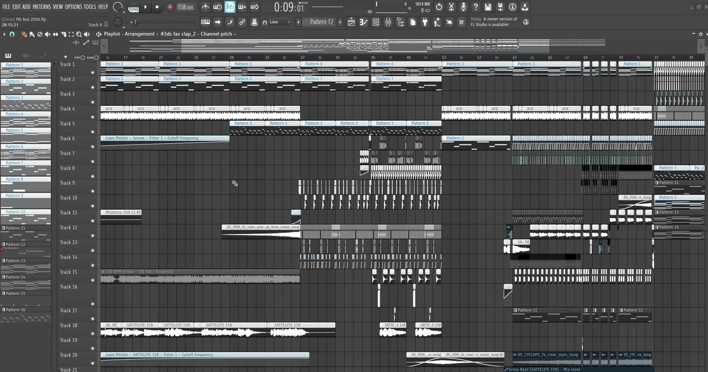Viewport: 708px width, 372px height.
Task: Open the plugin picker plug icon
Action: (425, 22)
